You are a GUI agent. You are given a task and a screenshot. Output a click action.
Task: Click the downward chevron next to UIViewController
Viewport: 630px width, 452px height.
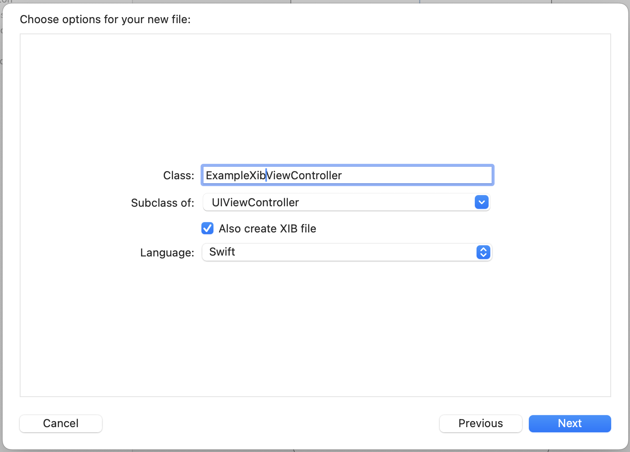click(x=481, y=202)
